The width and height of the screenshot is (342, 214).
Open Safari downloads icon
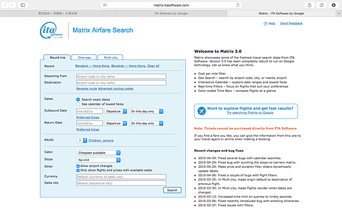click(333, 5)
